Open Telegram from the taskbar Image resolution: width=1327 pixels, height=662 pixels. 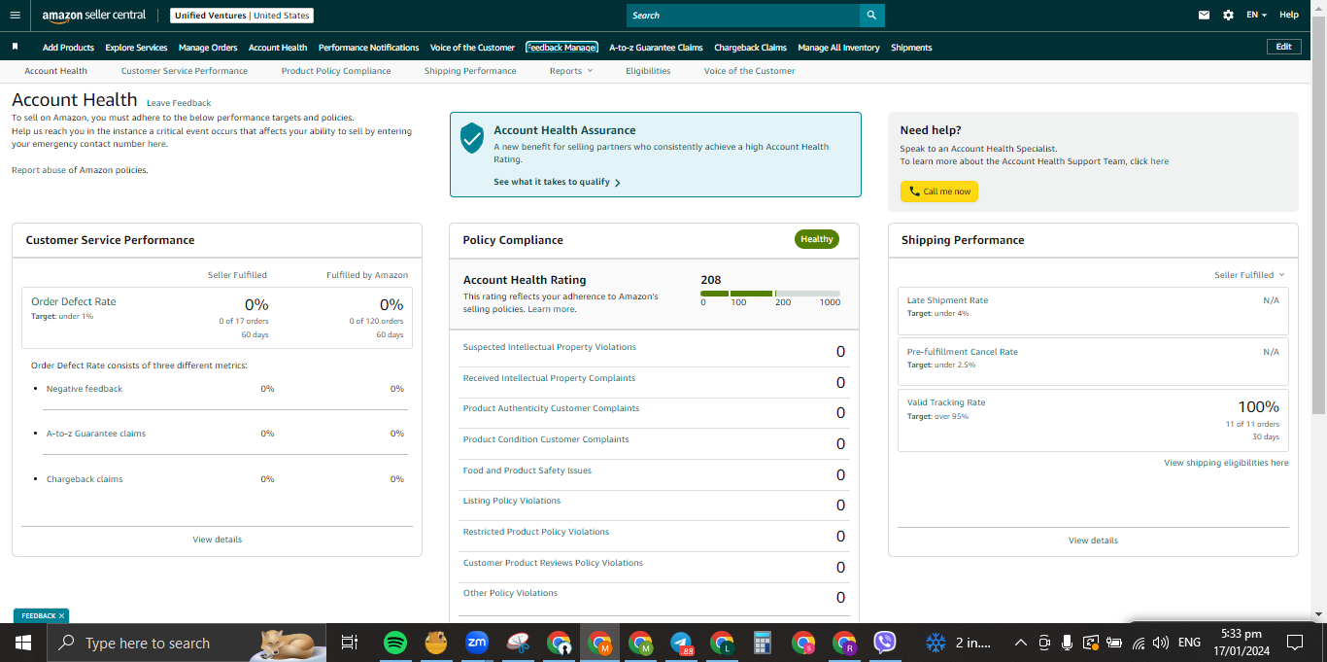[x=681, y=643]
